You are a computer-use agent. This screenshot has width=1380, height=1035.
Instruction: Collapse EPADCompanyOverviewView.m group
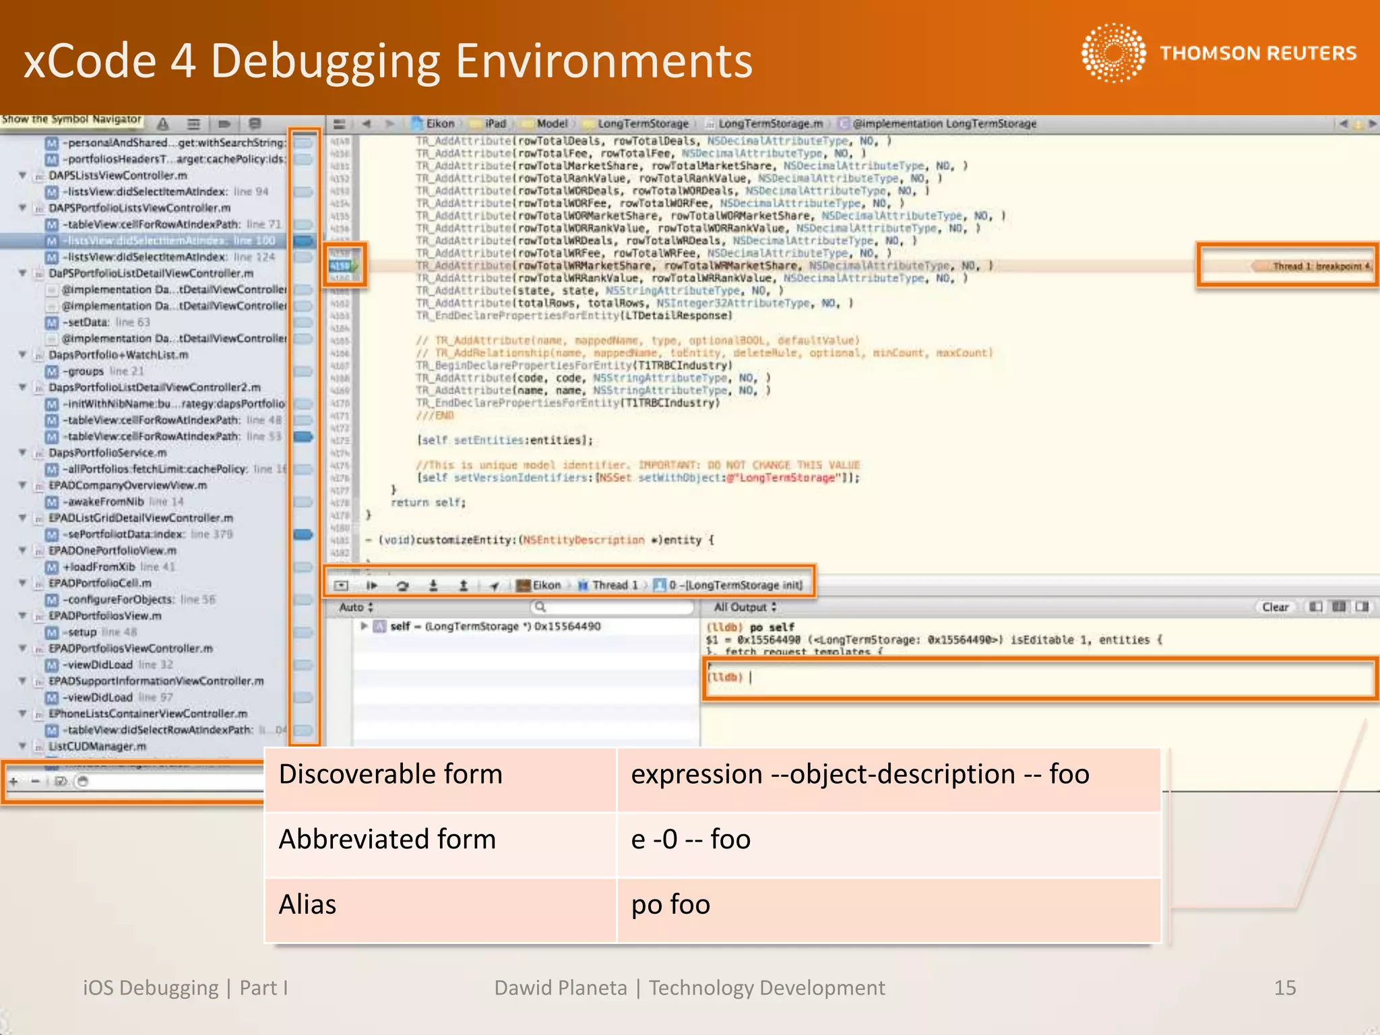pyautogui.click(x=22, y=485)
